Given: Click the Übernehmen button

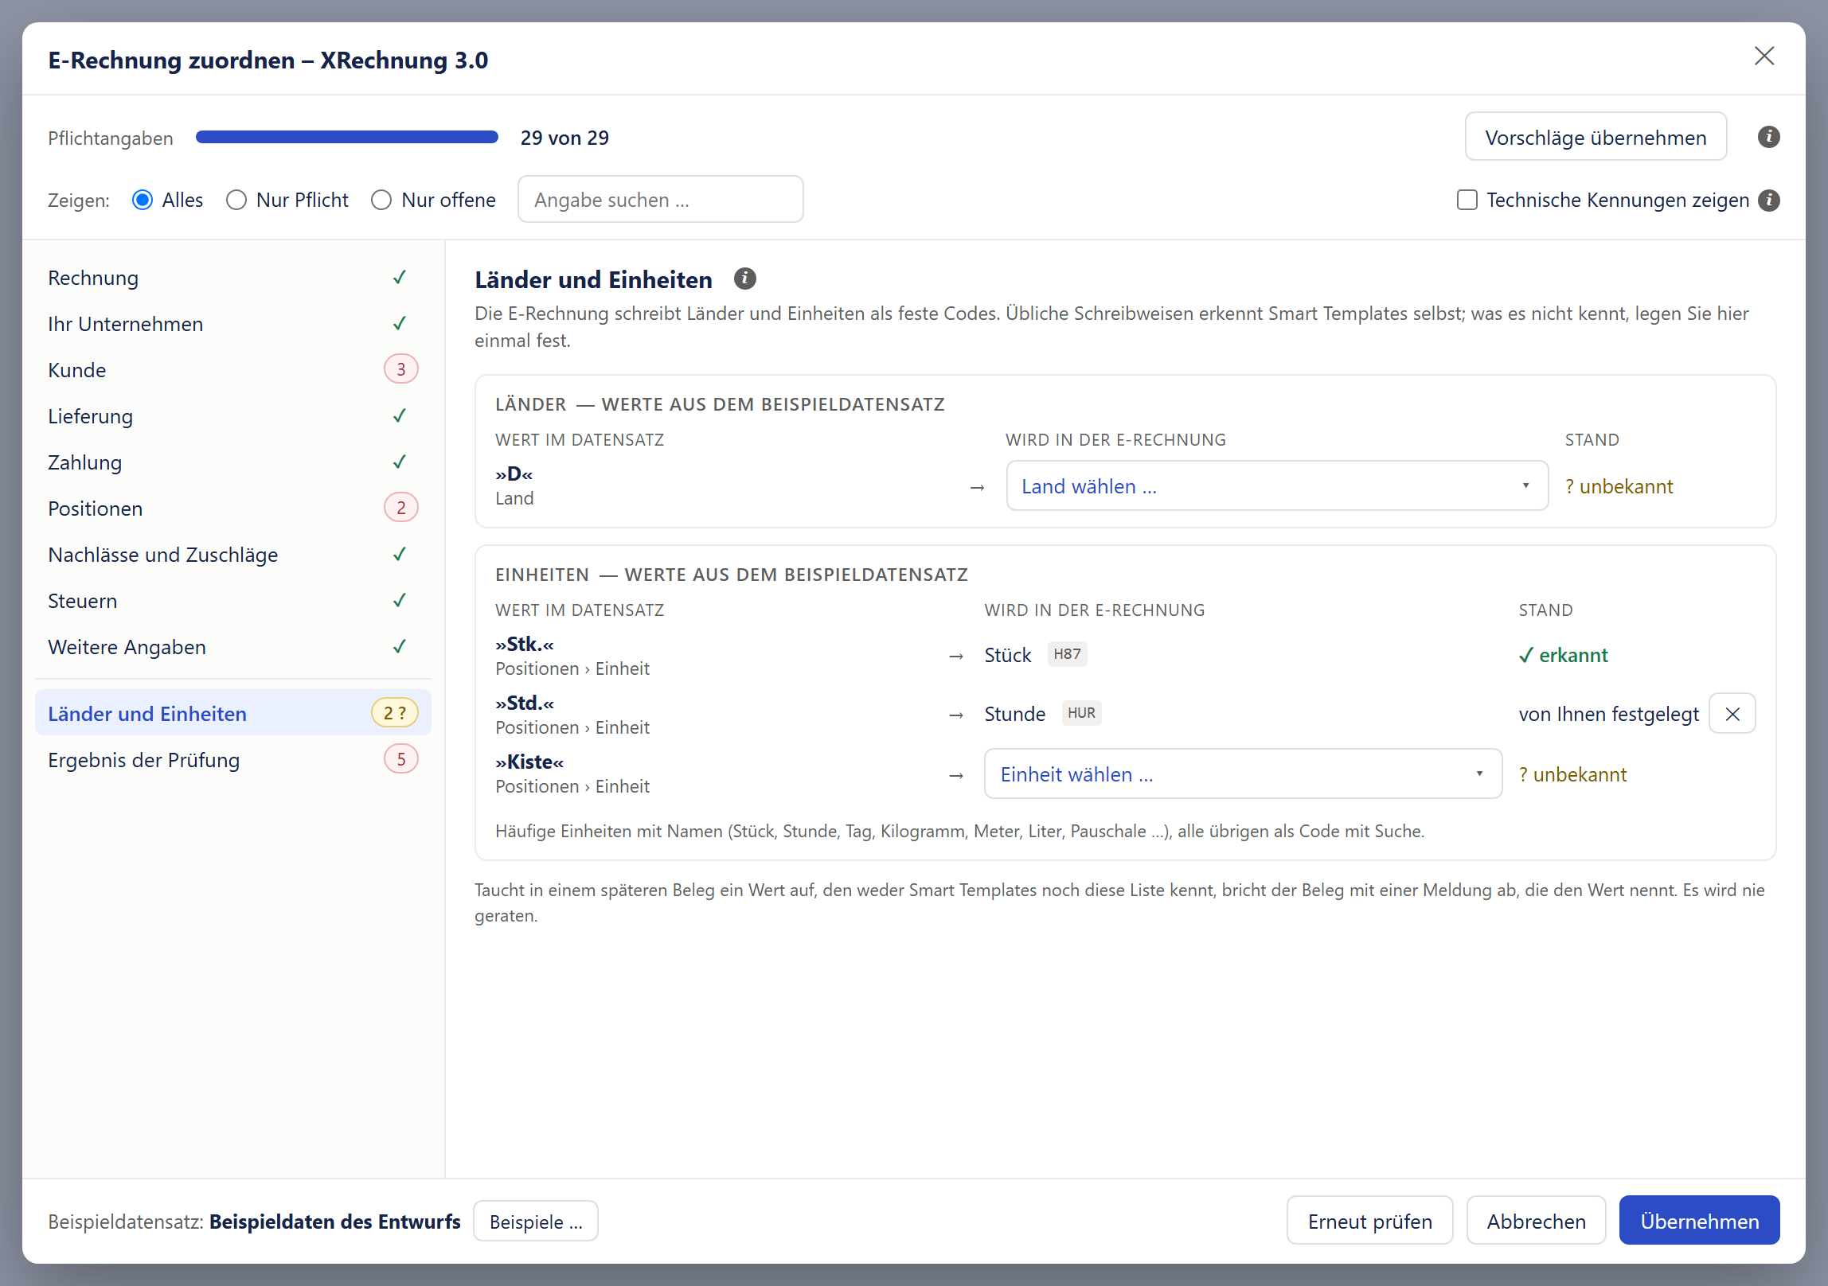Looking at the screenshot, I should tap(1699, 1221).
